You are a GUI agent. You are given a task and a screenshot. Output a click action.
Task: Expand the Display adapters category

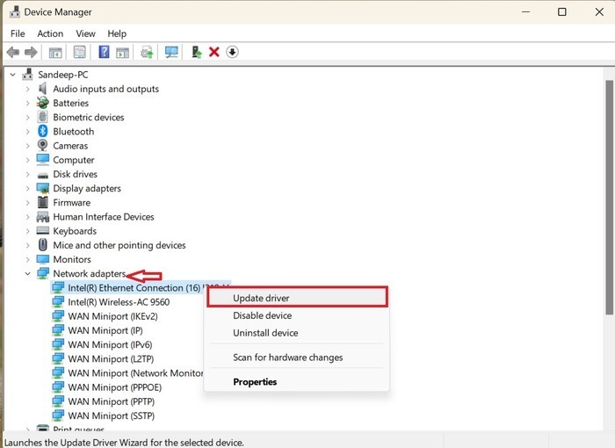coord(27,188)
